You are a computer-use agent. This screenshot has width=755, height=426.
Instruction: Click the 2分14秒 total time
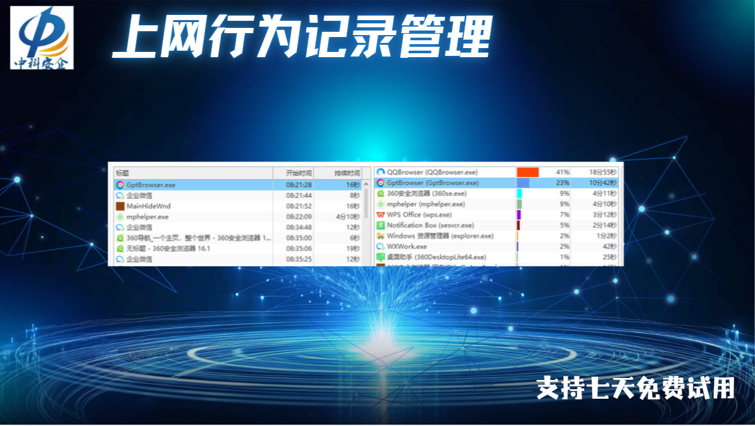[605, 225]
